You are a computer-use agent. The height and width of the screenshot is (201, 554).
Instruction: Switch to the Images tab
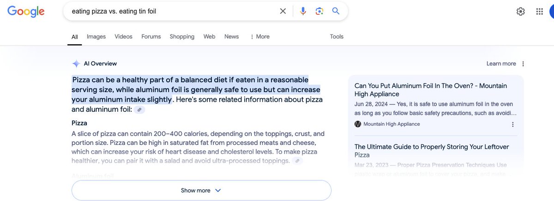96,37
